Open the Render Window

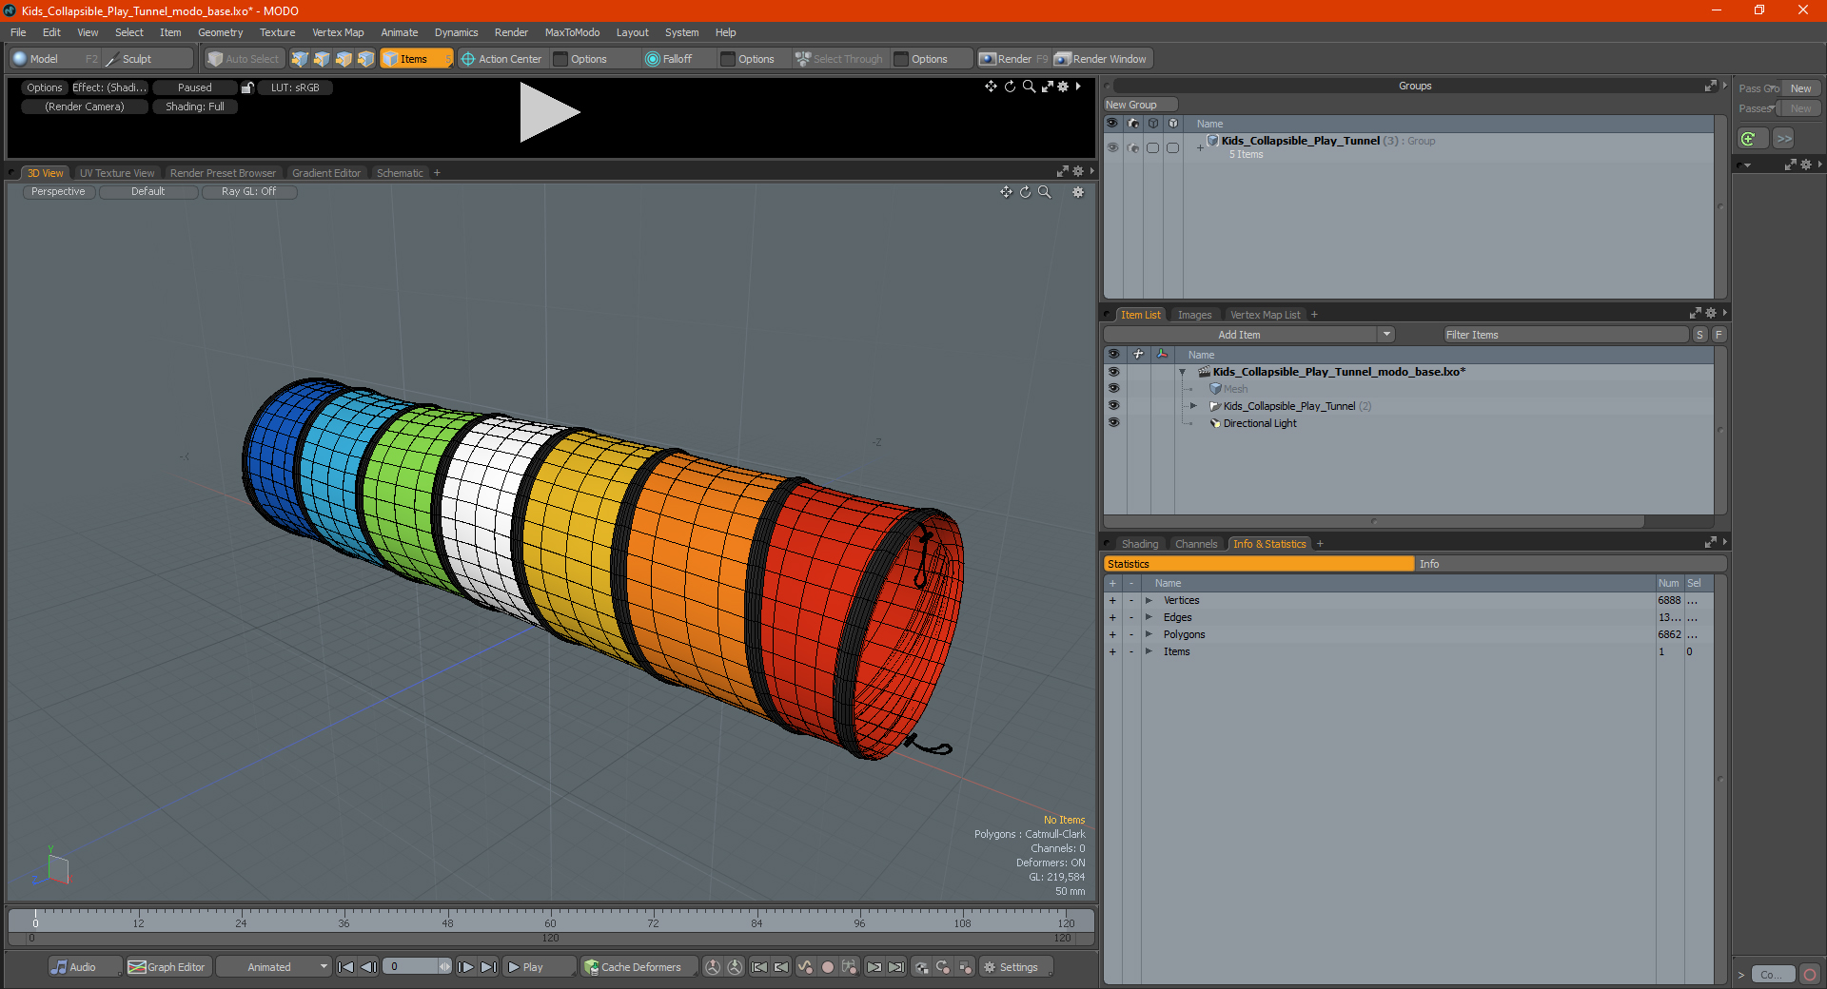tap(1102, 59)
